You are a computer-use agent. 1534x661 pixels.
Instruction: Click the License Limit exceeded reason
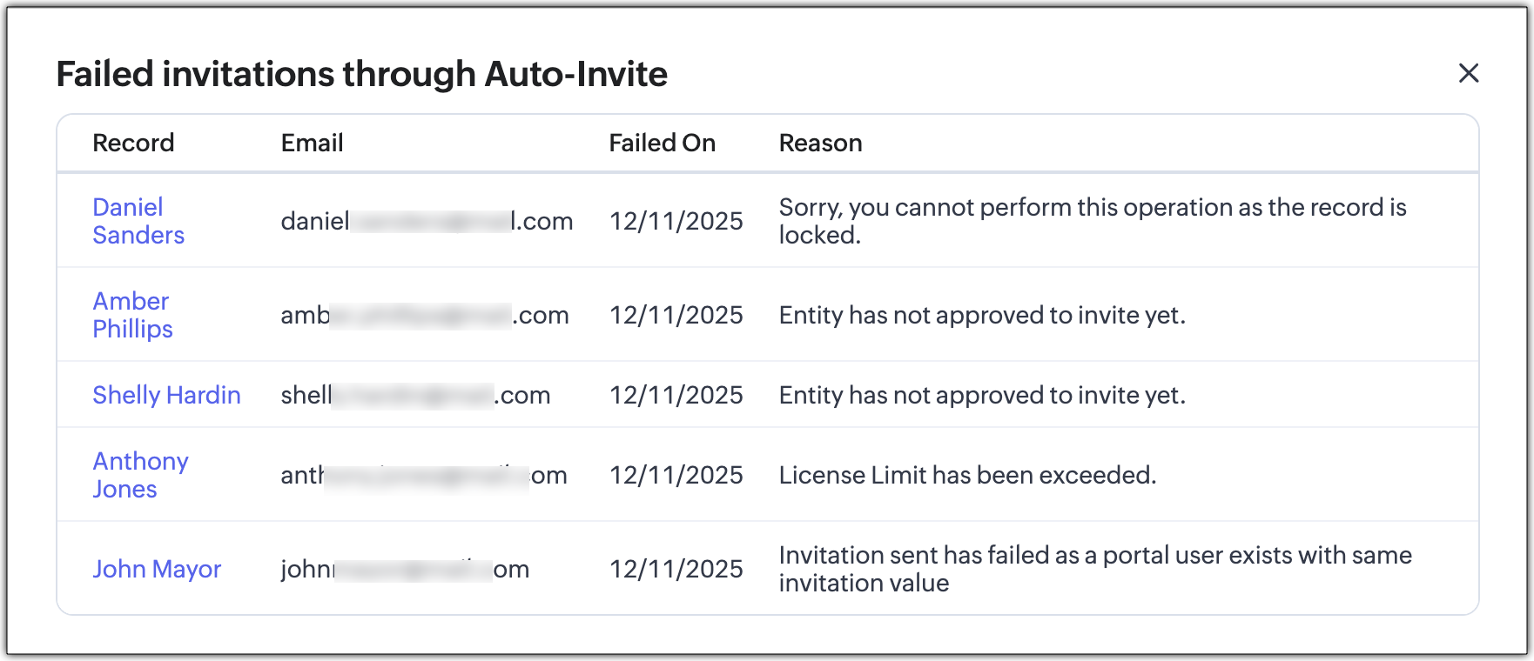pyautogui.click(x=967, y=475)
